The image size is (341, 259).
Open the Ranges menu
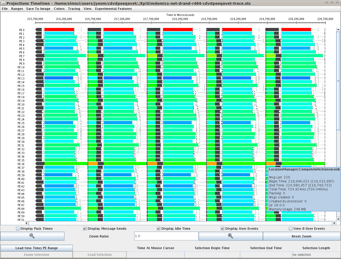pyautogui.click(x=17, y=9)
